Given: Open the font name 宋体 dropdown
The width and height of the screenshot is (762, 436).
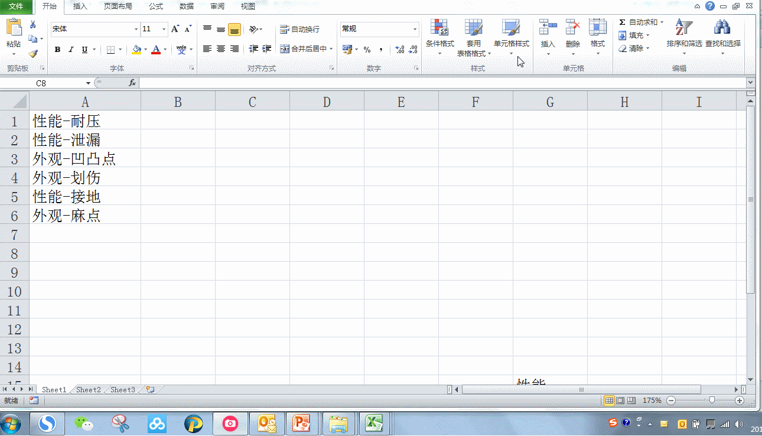Looking at the screenshot, I should pyautogui.click(x=136, y=29).
